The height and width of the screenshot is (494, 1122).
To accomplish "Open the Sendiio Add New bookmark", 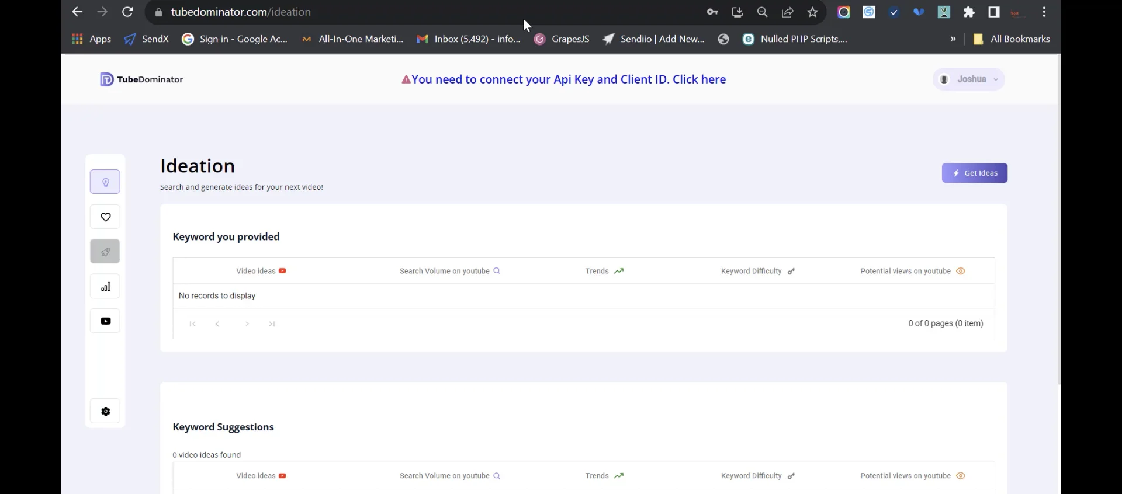I will click(654, 39).
